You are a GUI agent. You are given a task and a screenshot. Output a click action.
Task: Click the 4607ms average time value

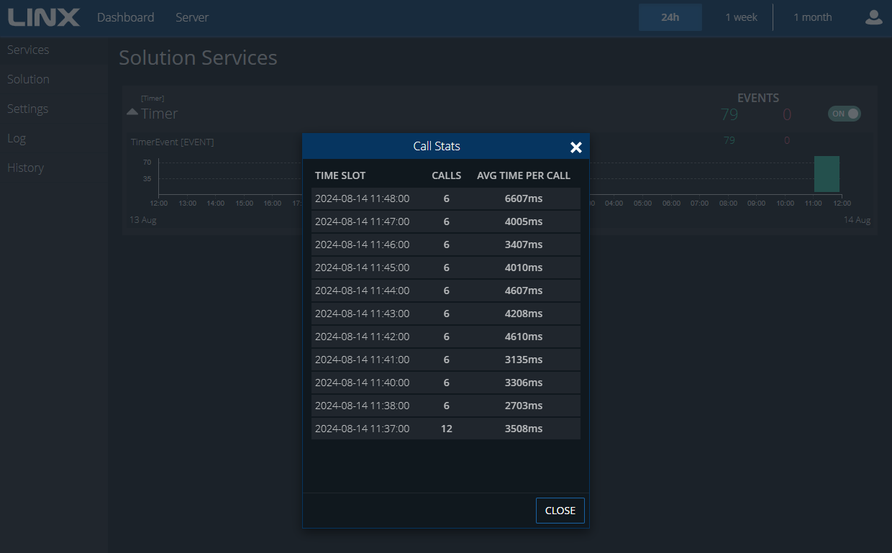(x=524, y=291)
